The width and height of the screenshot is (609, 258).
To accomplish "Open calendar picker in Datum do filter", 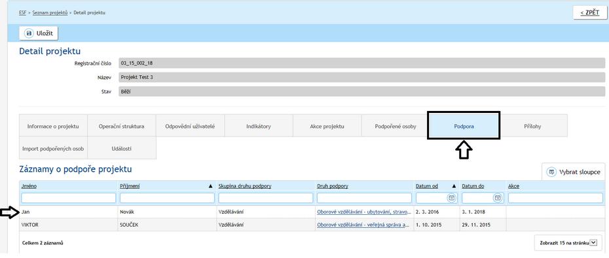I will [x=498, y=198].
